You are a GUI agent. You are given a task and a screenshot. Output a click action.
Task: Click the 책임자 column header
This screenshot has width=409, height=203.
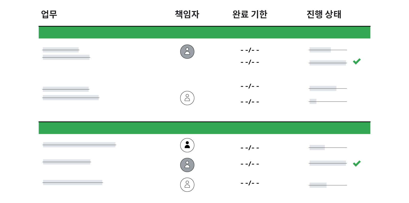pos(187,14)
